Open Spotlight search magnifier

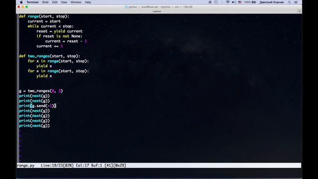pos(289,2)
